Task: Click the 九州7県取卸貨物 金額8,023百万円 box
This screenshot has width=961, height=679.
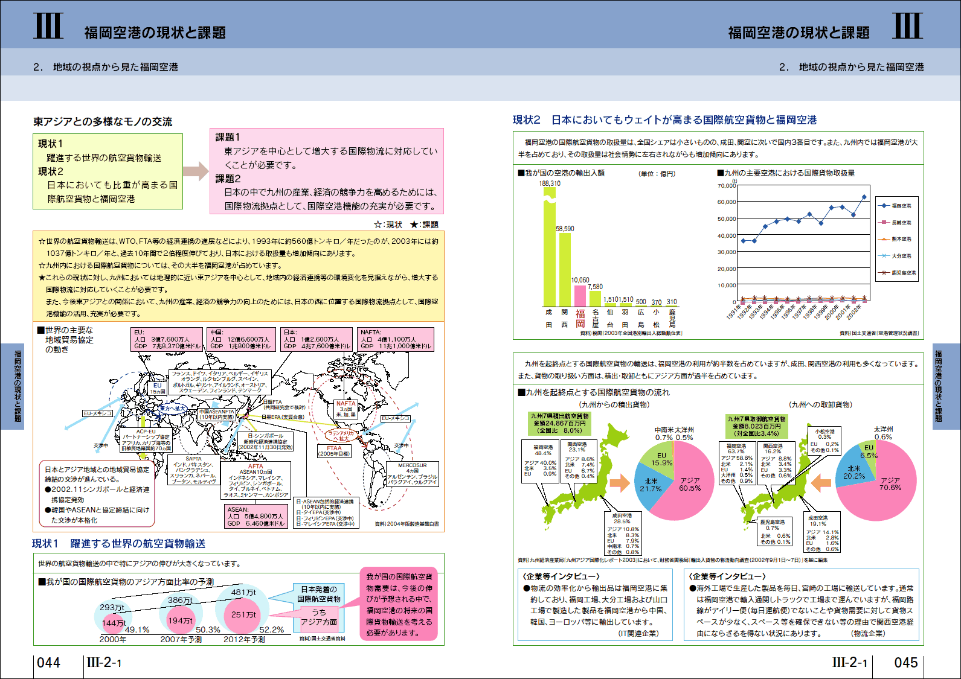Action: (x=756, y=426)
